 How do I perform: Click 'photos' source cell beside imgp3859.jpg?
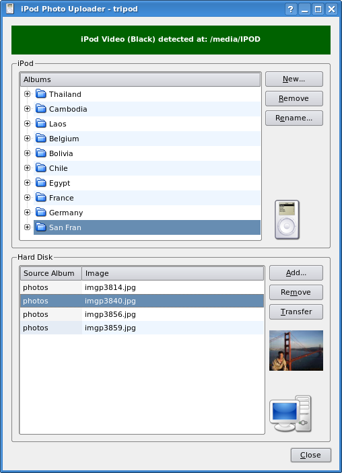tap(51, 328)
